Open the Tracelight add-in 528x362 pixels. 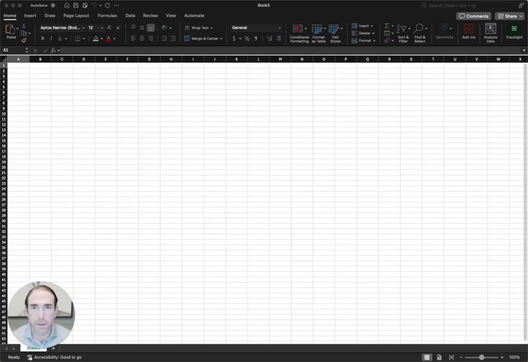(514, 31)
